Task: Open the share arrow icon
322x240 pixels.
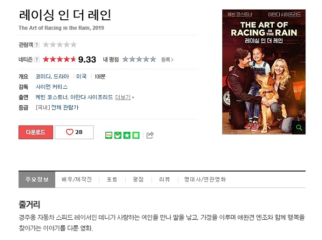Action: [150, 135]
